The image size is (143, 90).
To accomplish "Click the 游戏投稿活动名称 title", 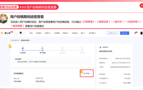I will pyautogui.click(x=106, y=51).
